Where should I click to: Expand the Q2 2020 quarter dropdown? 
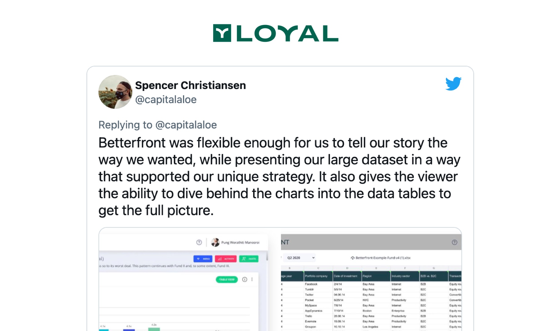click(300, 258)
